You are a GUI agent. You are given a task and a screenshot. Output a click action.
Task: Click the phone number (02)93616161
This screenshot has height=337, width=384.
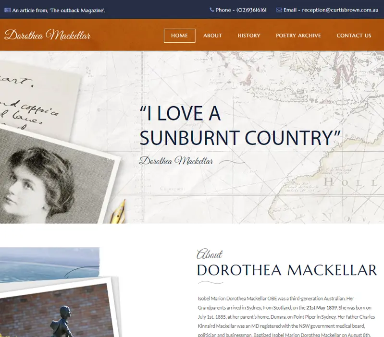251,10
